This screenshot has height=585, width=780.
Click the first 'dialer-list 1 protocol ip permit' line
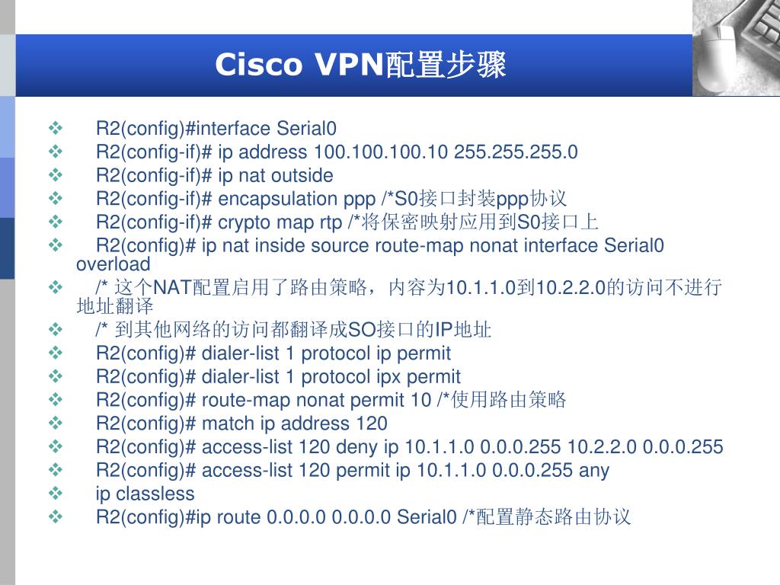click(273, 353)
